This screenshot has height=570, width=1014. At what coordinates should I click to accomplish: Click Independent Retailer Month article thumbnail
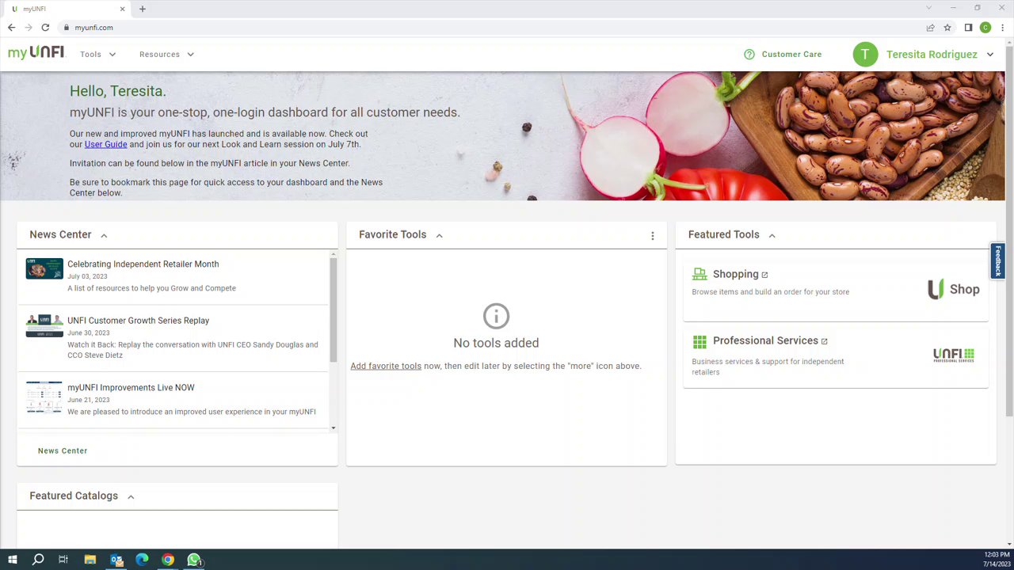tap(44, 268)
